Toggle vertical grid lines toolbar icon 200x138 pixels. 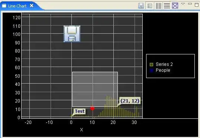point(158,6)
